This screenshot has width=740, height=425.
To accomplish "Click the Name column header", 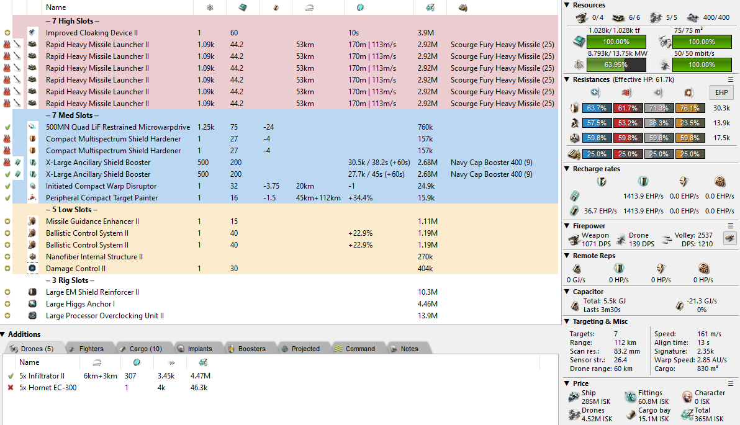I will coord(56,7).
